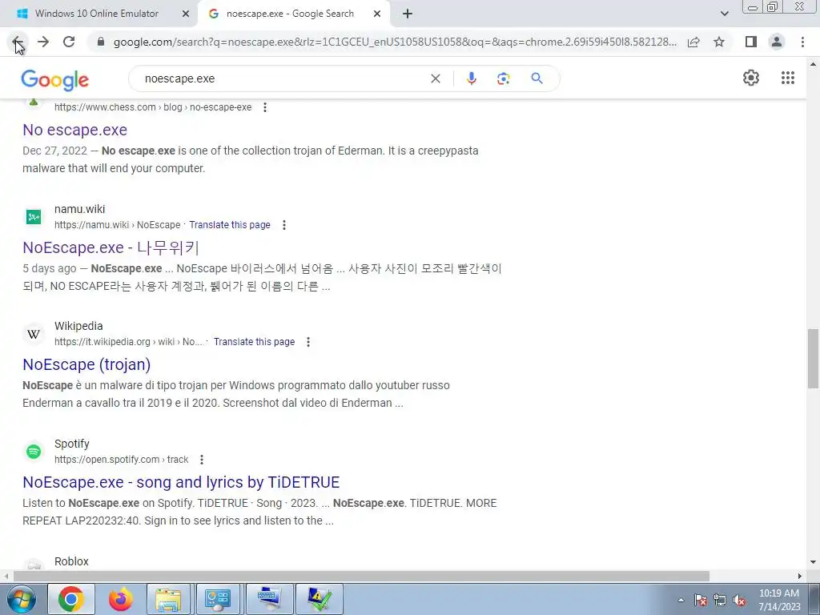Open Chrome from the taskbar

click(71, 599)
